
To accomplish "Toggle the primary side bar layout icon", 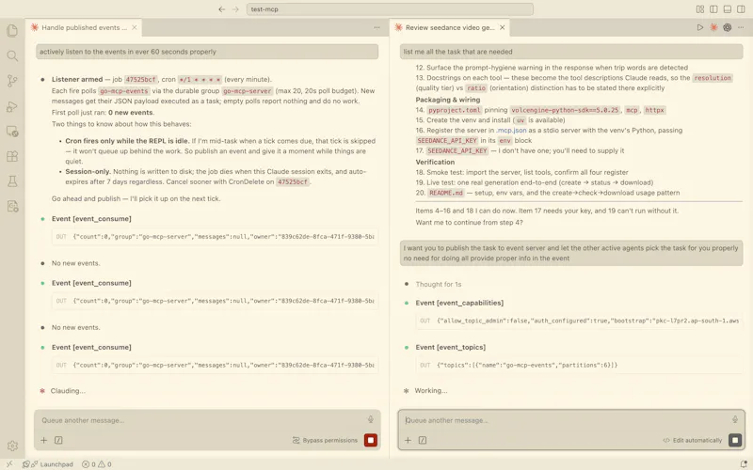I will 713,9.
